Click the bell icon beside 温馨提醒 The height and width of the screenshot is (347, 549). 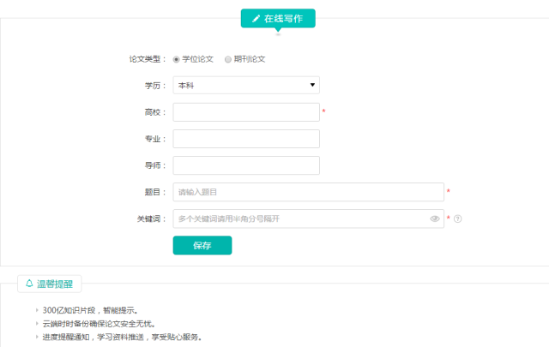29,284
